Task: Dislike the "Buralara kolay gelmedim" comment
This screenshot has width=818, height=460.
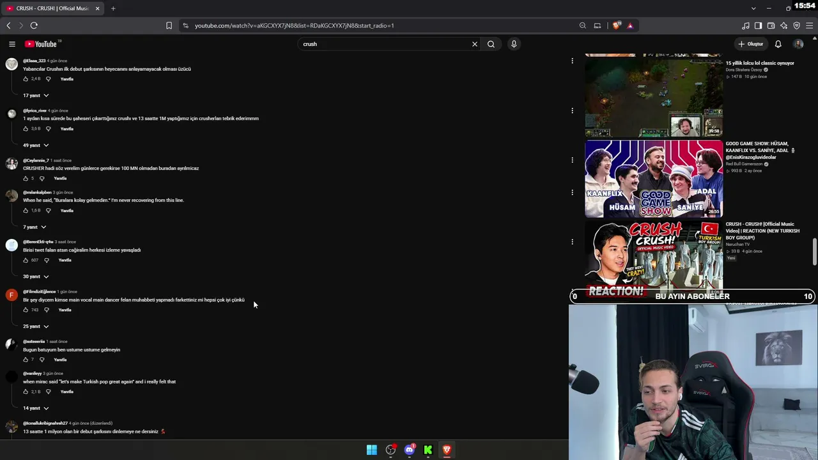Action: pyautogui.click(x=48, y=211)
